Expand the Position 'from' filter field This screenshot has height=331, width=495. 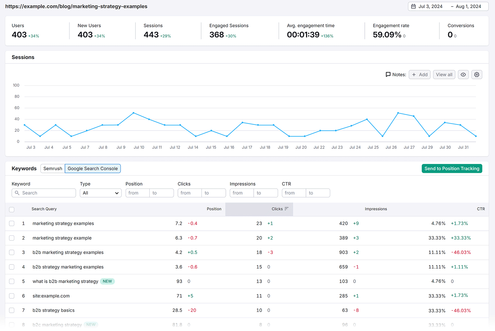click(137, 193)
